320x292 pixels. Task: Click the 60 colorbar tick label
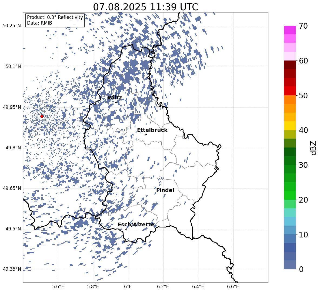(x=303, y=61)
